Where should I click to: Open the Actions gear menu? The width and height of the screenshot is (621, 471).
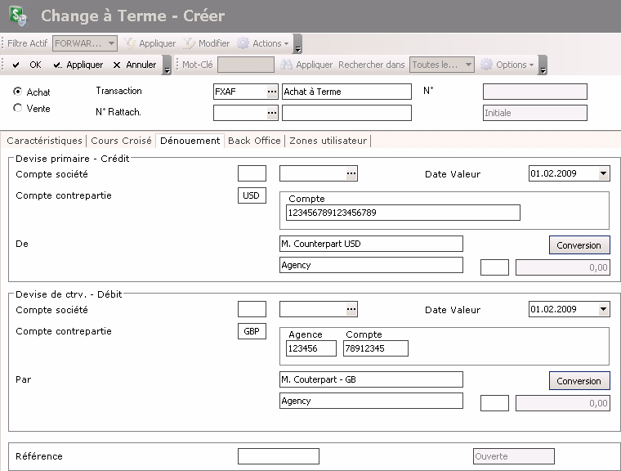click(264, 43)
